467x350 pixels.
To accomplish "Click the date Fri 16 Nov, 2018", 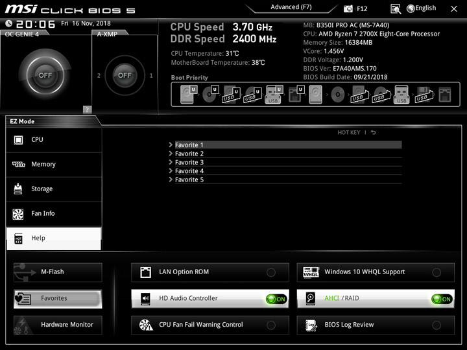I will coord(86,23).
